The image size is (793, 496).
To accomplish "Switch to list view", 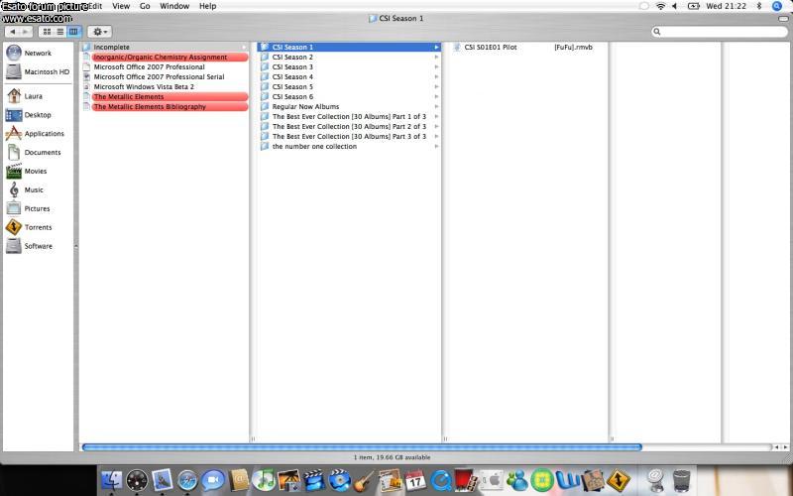I will pos(59,32).
